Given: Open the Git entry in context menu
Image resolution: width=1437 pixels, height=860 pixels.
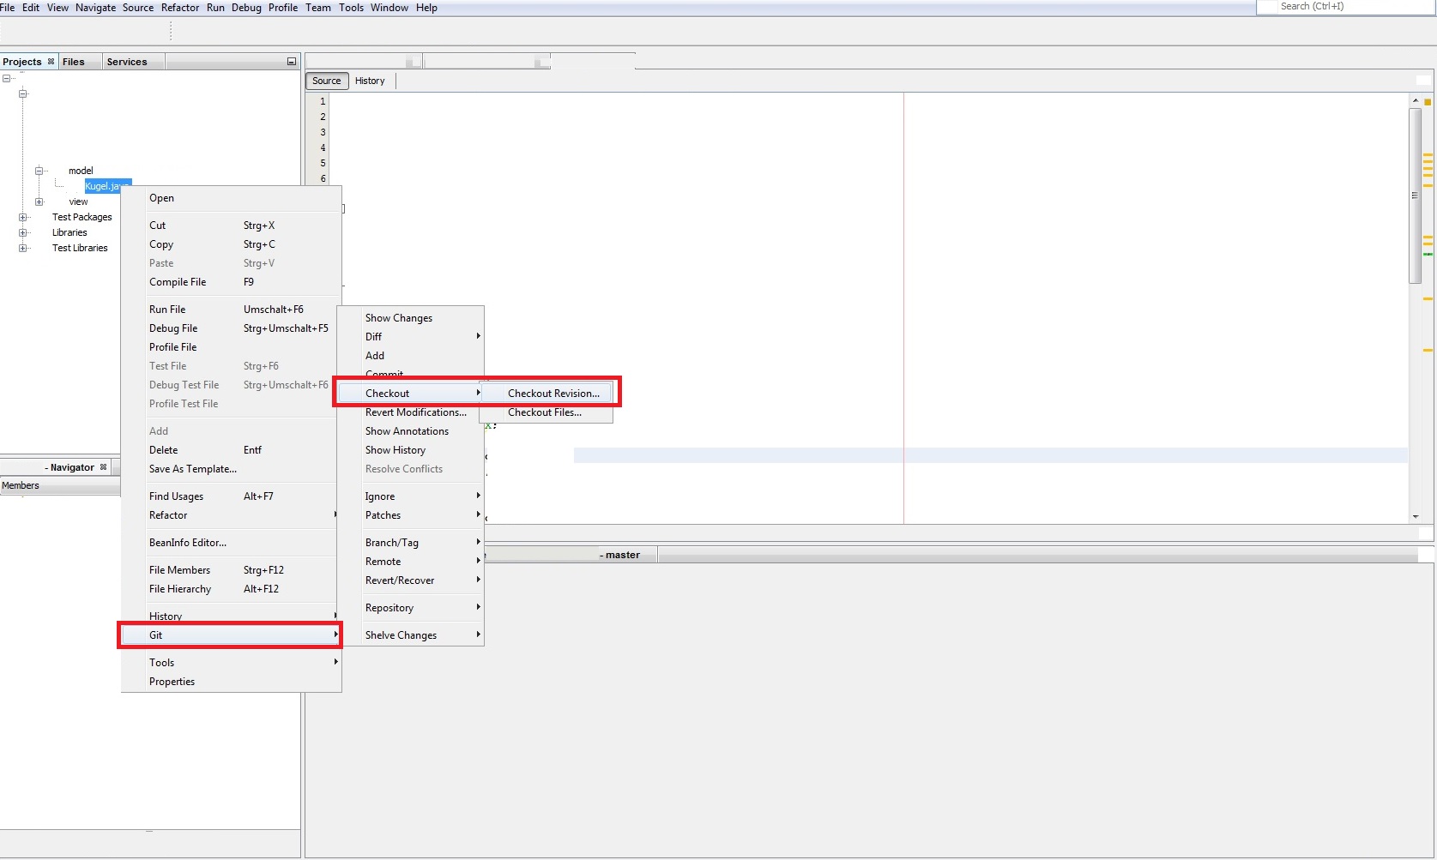Looking at the screenshot, I should (231, 635).
